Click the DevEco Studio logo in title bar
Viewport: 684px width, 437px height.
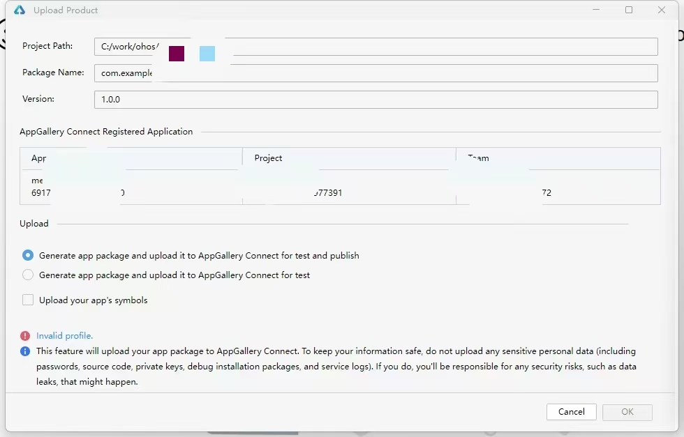click(x=20, y=10)
